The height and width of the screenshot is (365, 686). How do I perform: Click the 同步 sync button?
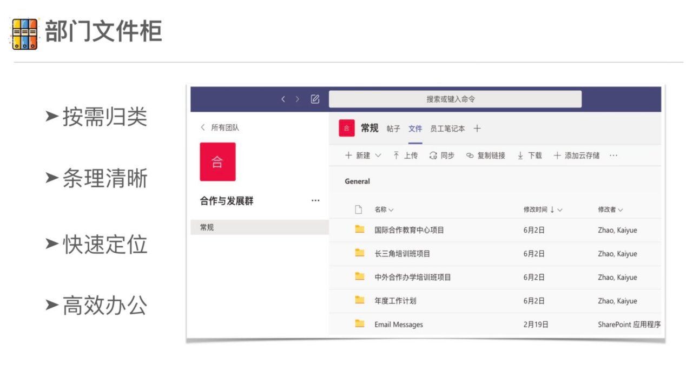click(441, 156)
